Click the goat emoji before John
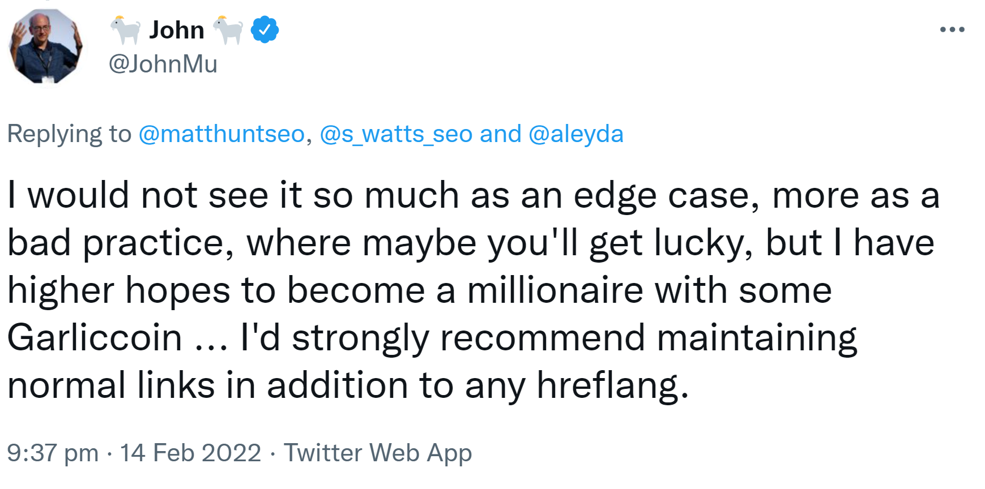The width and height of the screenshot is (985, 489). pyautogui.click(x=125, y=29)
